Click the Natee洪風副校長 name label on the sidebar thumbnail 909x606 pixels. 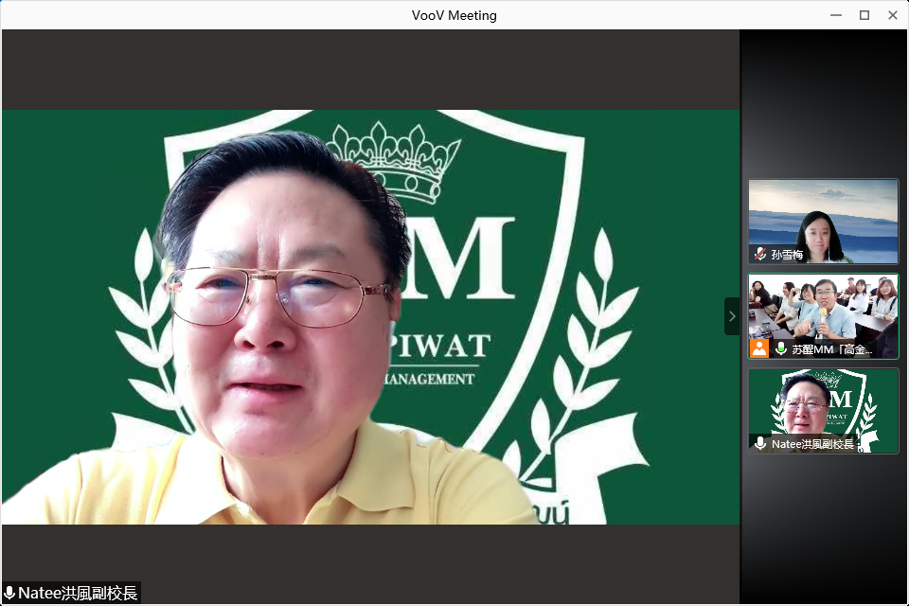tap(812, 444)
